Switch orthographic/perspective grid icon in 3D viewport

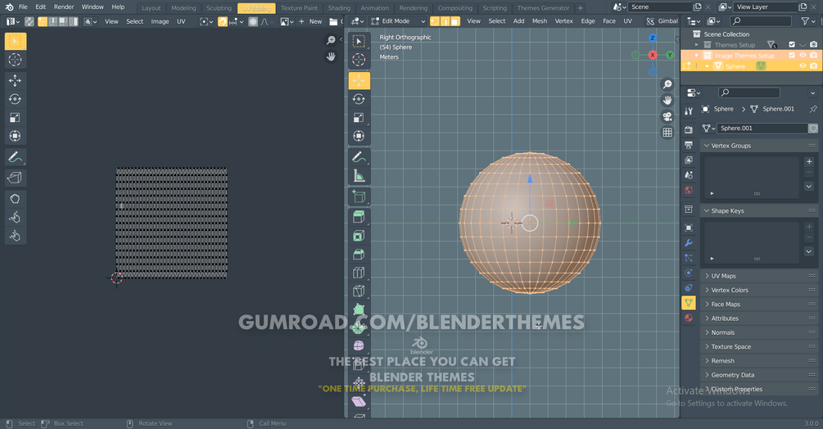(x=667, y=132)
